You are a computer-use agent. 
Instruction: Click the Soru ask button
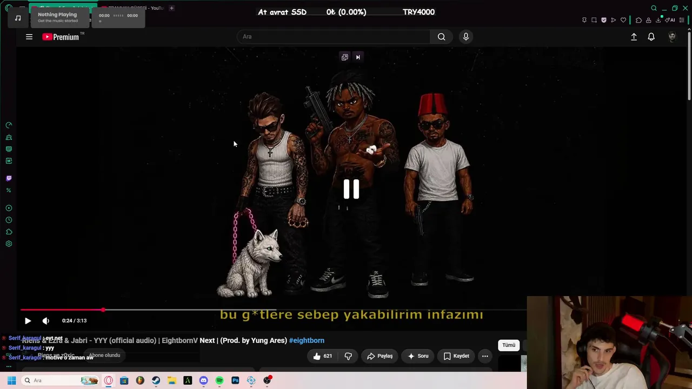[418, 356]
